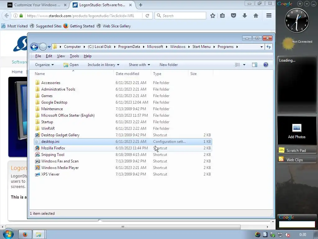318x239 pixels.
Task: Go back with Explorer's blue back arrow
Action: tap(34, 47)
